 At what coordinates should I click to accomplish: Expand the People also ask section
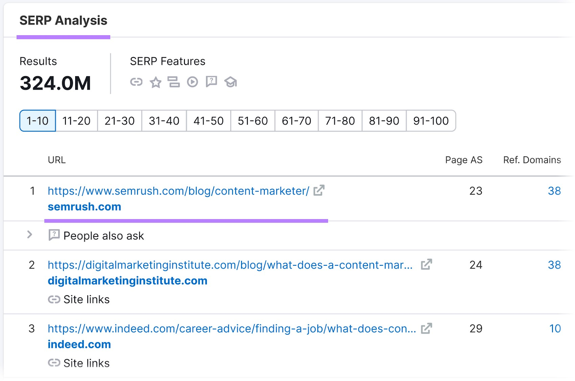[30, 235]
